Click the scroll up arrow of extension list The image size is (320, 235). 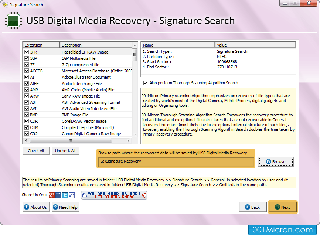[x=135, y=45]
